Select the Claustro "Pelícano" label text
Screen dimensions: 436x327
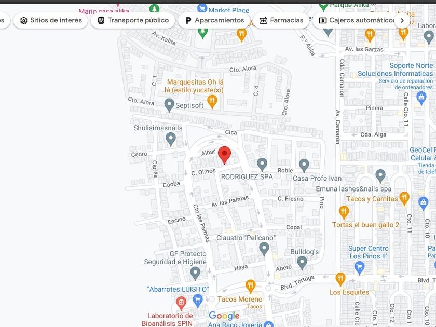point(246,238)
